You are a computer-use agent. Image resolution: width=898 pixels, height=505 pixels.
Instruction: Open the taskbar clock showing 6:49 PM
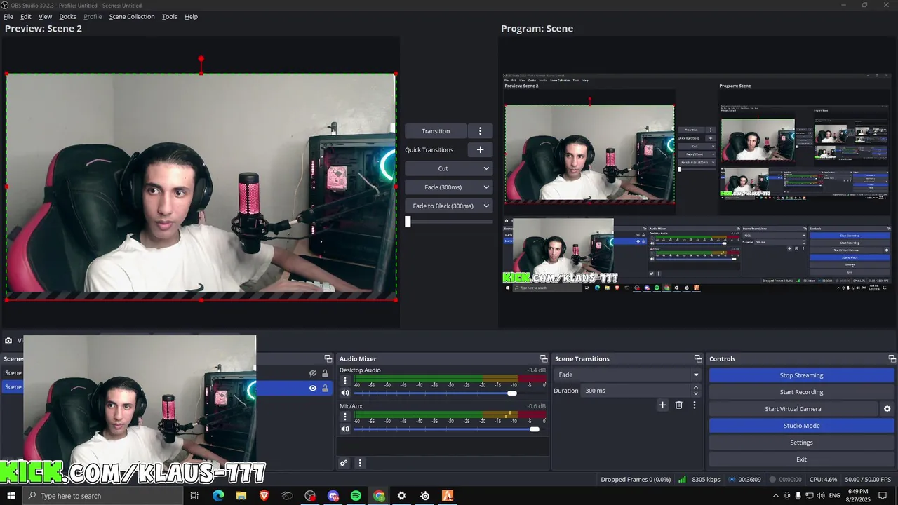click(857, 496)
